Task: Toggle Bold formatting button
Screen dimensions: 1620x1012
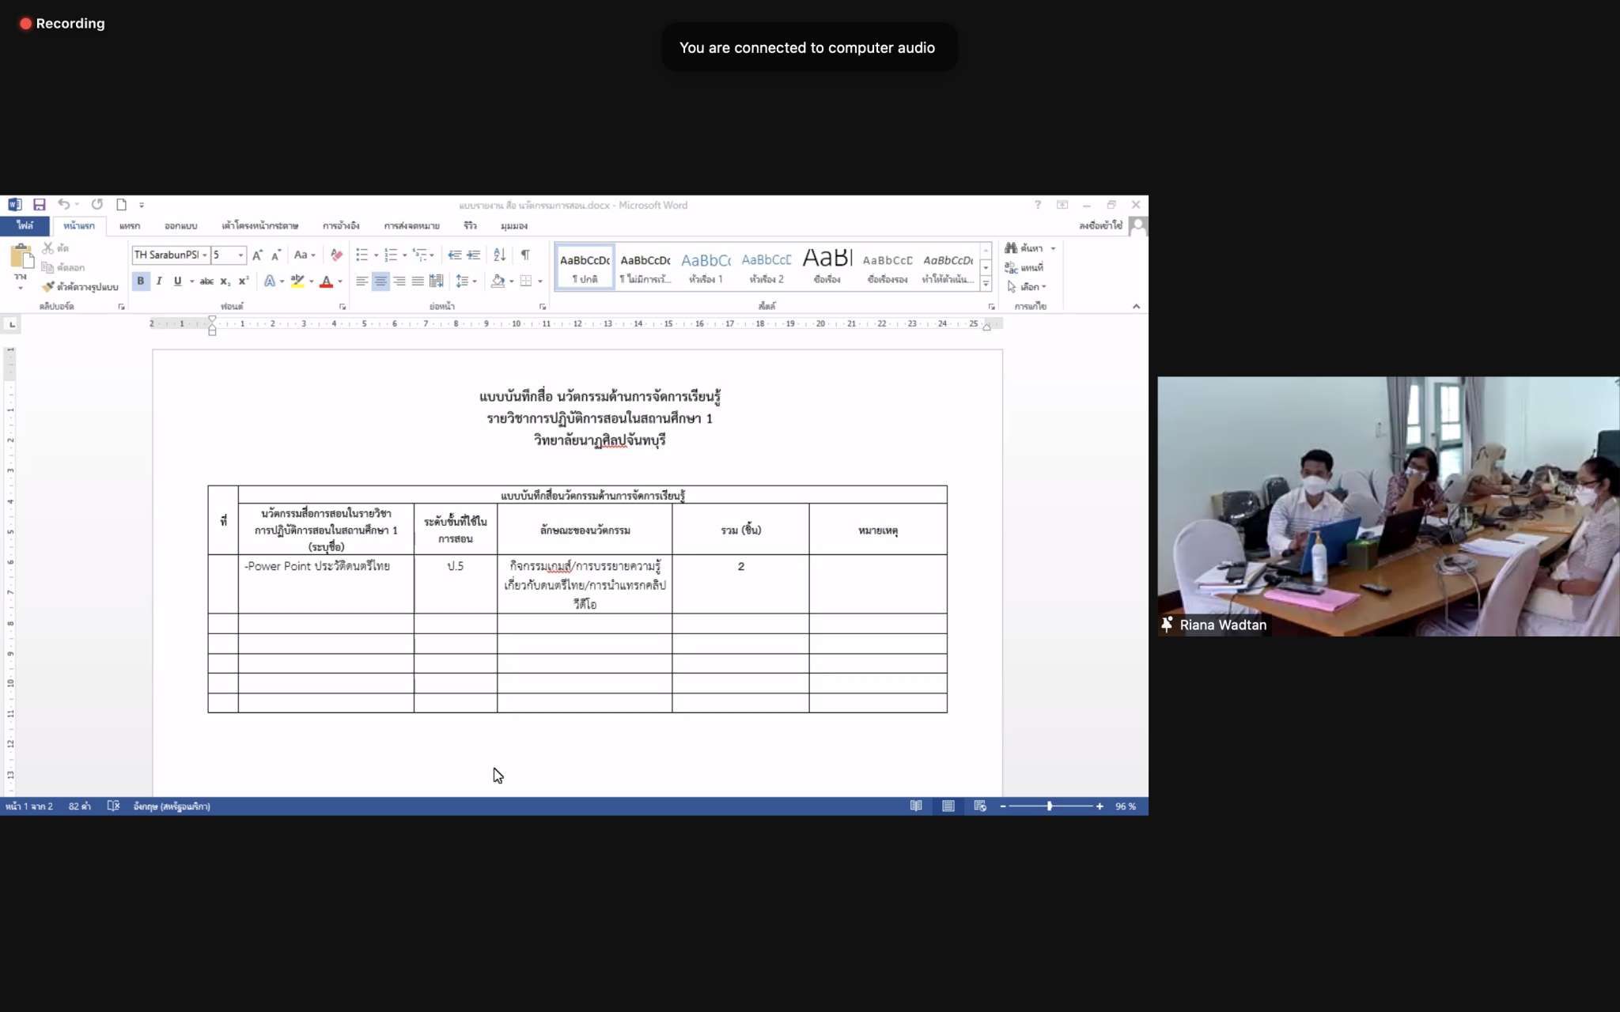Action: pyautogui.click(x=141, y=281)
